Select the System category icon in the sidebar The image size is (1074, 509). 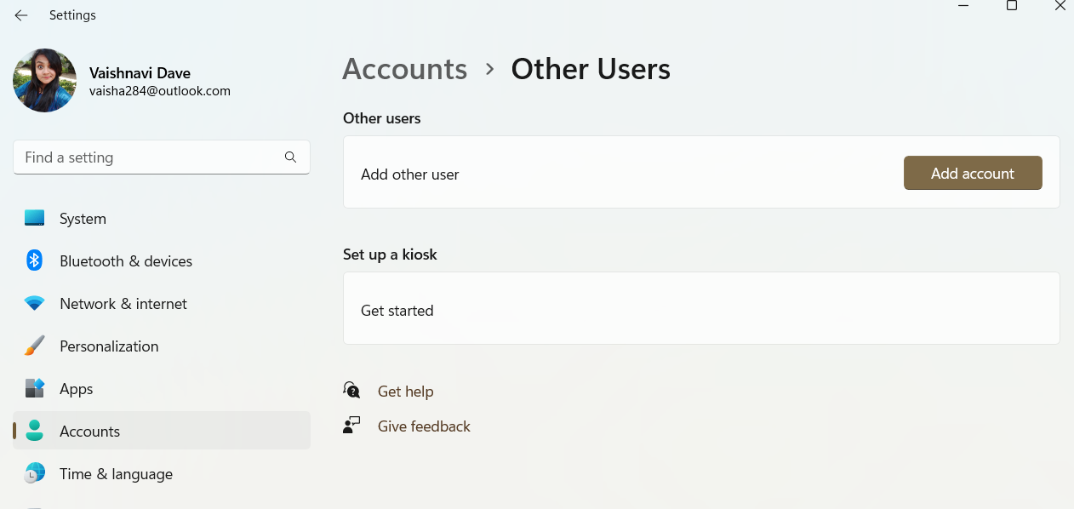(x=34, y=218)
